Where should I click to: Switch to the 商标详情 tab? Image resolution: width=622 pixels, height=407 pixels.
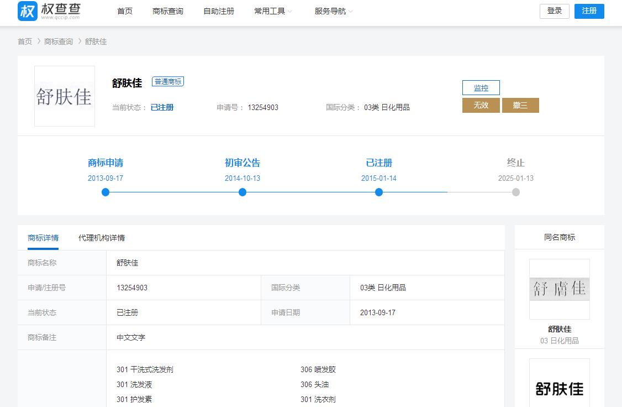coord(43,237)
